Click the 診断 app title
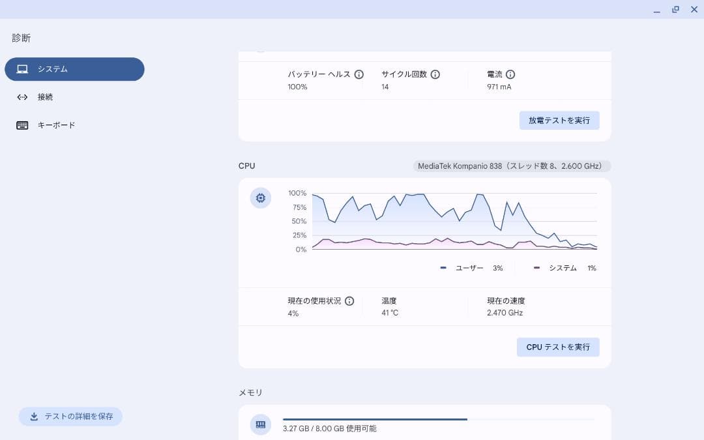This screenshot has width=704, height=440. click(x=21, y=38)
